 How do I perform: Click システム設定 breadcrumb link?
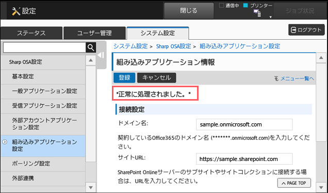click(131, 46)
